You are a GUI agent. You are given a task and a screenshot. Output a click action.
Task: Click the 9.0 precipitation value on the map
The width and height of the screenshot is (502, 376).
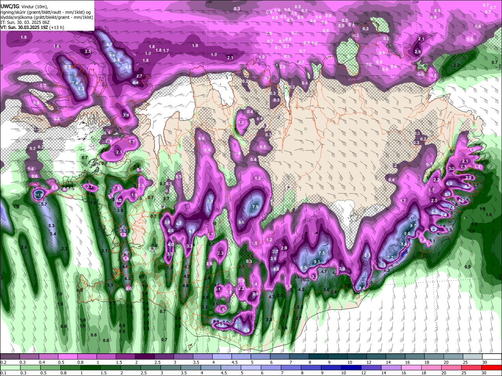pos(407,233)
